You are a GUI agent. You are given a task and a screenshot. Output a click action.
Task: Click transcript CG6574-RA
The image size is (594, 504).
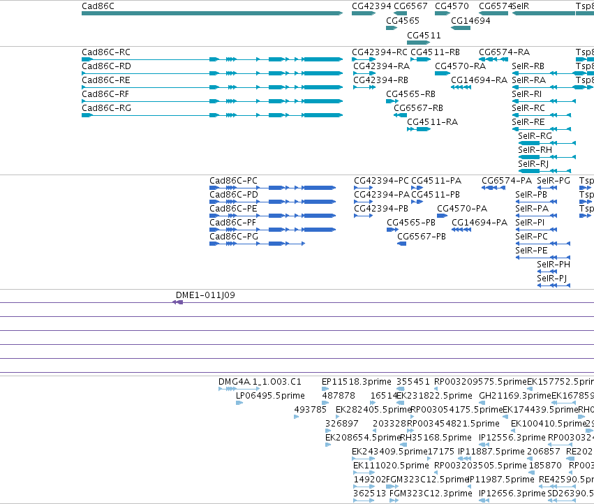click(493, 59)
